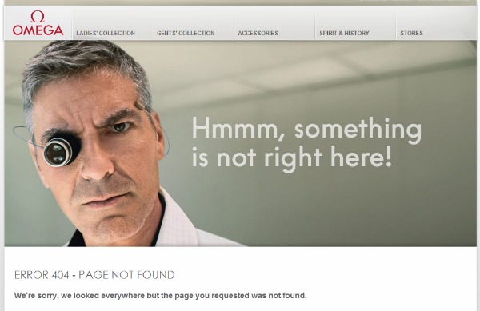Click the "We're sorry" apology message

pyautogui.click(x=160, y=296)
